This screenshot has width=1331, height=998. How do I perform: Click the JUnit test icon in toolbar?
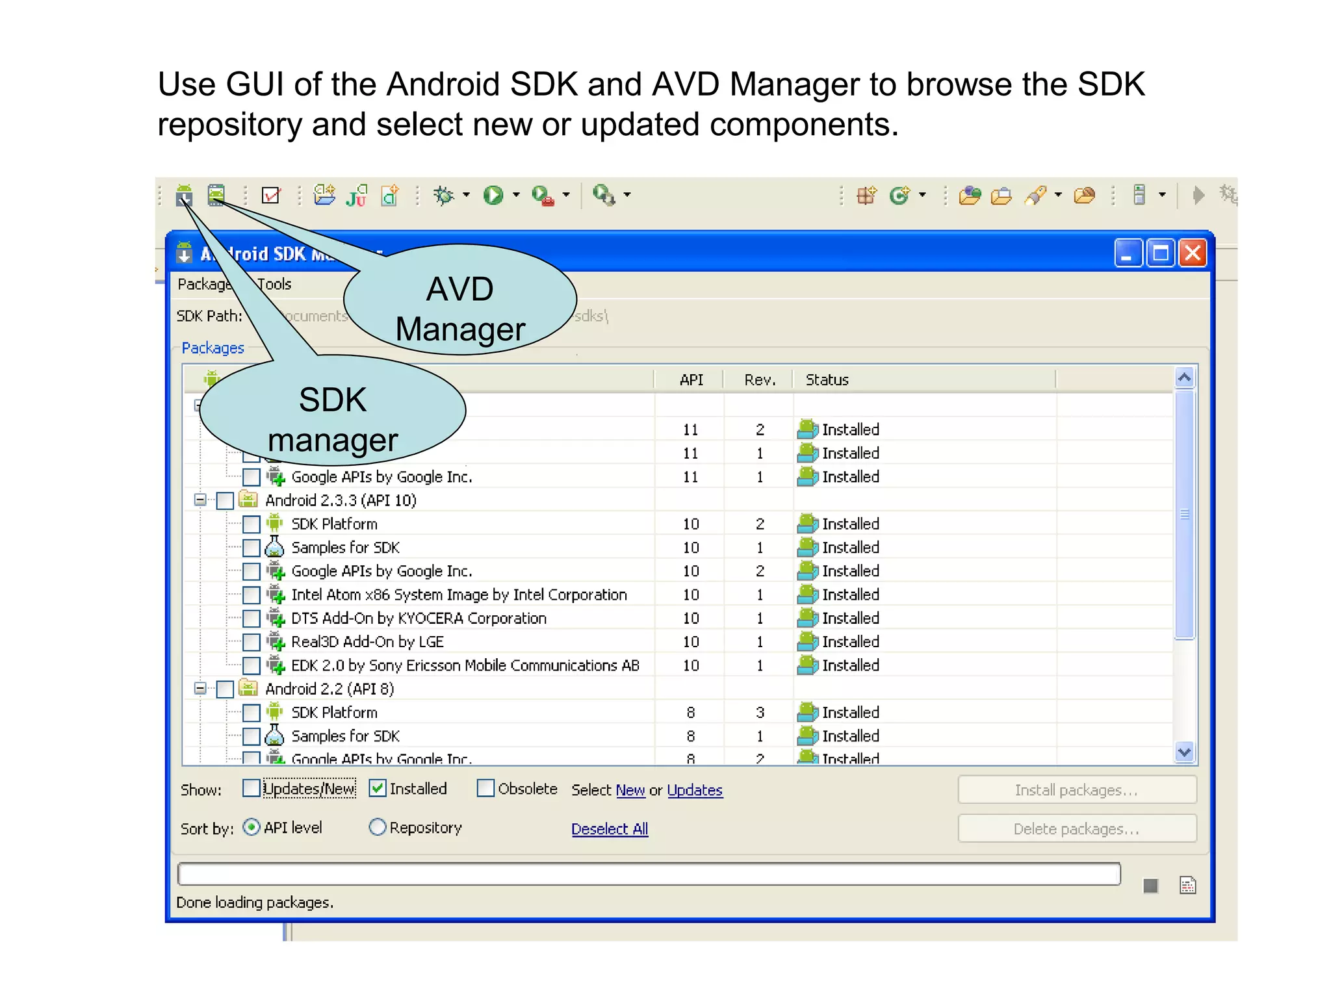(357, 195)
